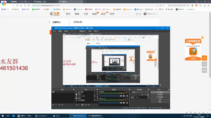
Task: Click the bookmark star beside reload controls
Action: pyautogui.click(x=29, y=6)
